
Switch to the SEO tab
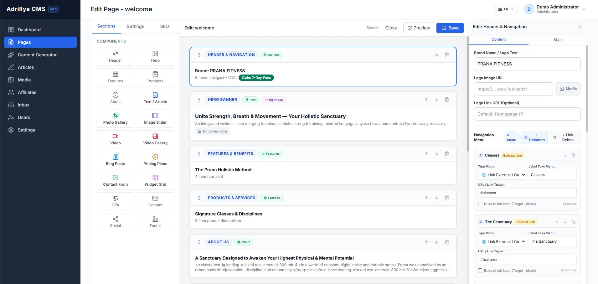[x=164, y=26]
